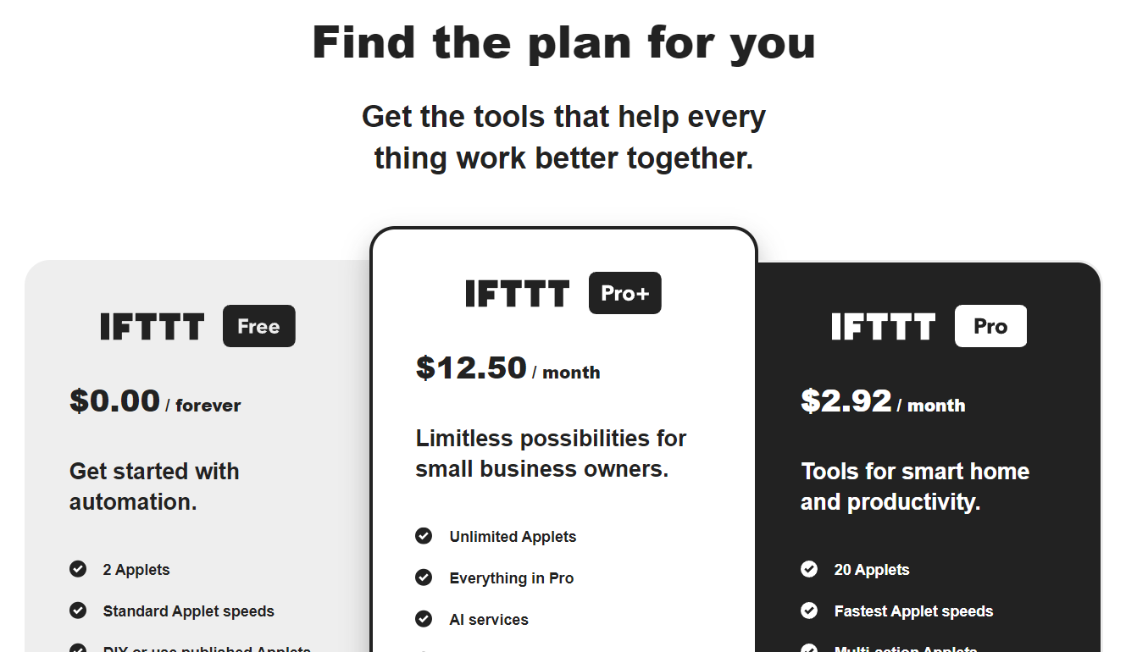Click the $12.50 / month price
1137x652 pixels.
[507, 368]
